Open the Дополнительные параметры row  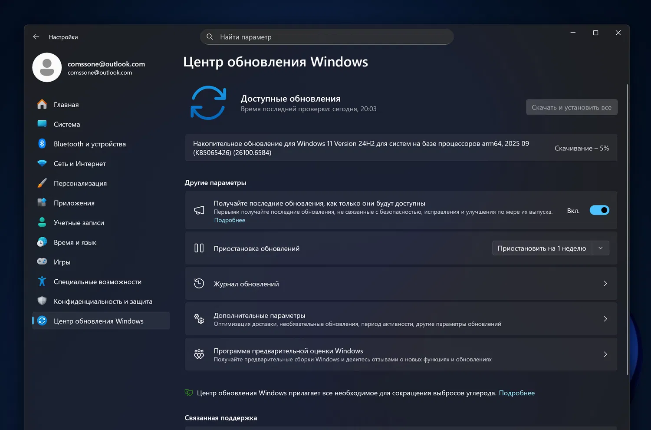(401, 319)
